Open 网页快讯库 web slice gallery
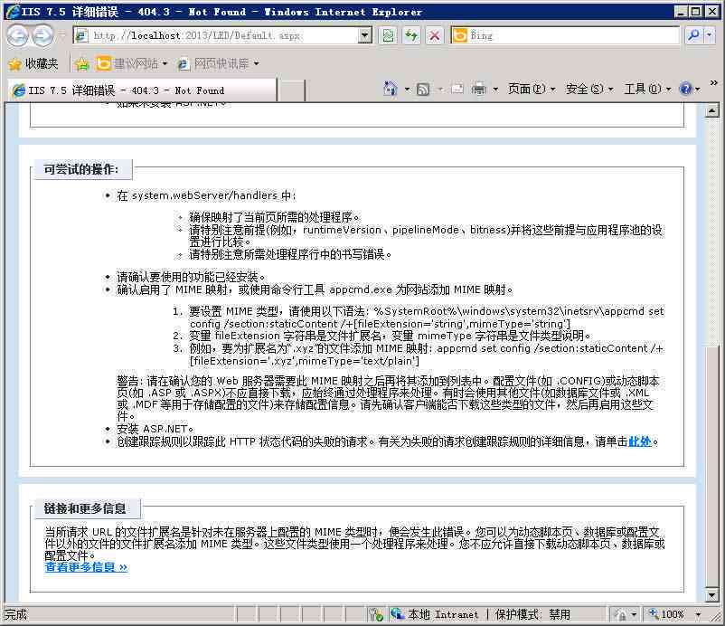This screenshot has width=725, height=626. tap(218, 64)
